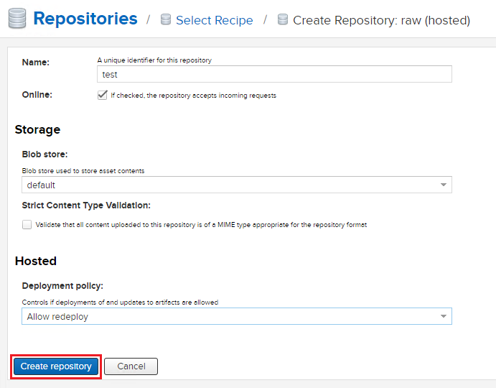This screenshot has height=388, width=496.
Task: Click the Create Repository: raw (hosted) title
Action: [381, 20]
